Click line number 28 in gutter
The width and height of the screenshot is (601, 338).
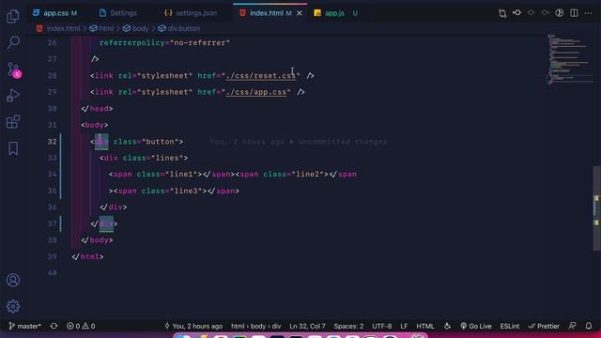tap(53, 76)
